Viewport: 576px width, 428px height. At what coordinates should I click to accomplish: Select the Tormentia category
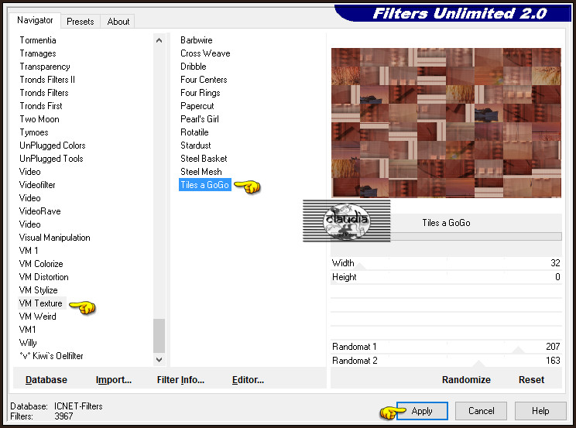(x=38, y=40)
